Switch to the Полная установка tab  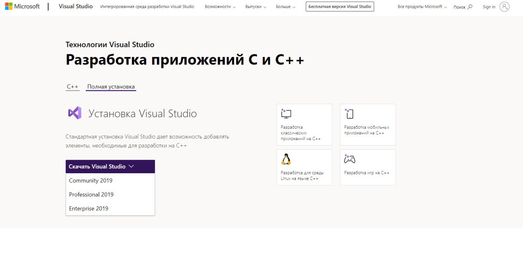click(111, 87)
